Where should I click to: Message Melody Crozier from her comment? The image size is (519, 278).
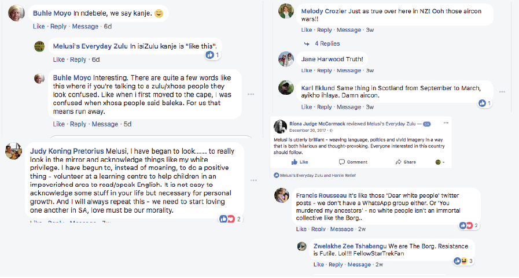coord(348,30)
